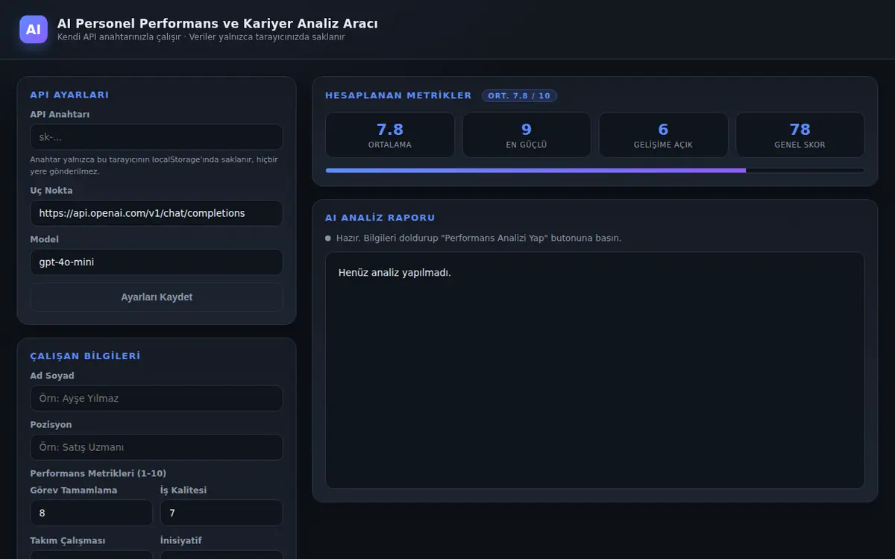Click the Ayarları Kaydet button
The image size is (895, 559).
pyautogui.click(x=157, y=297)
